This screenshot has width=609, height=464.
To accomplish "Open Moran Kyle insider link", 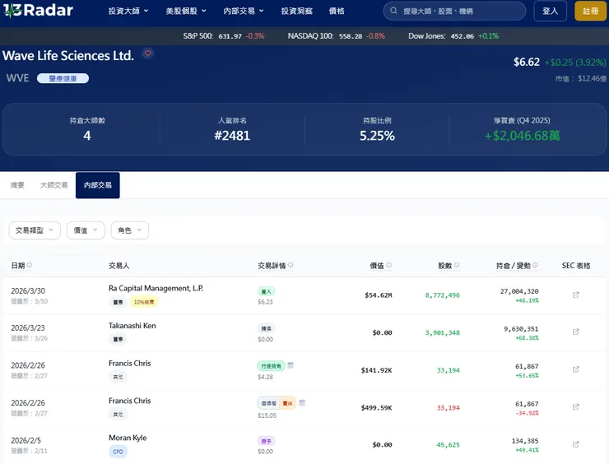I will pos(128,438).
